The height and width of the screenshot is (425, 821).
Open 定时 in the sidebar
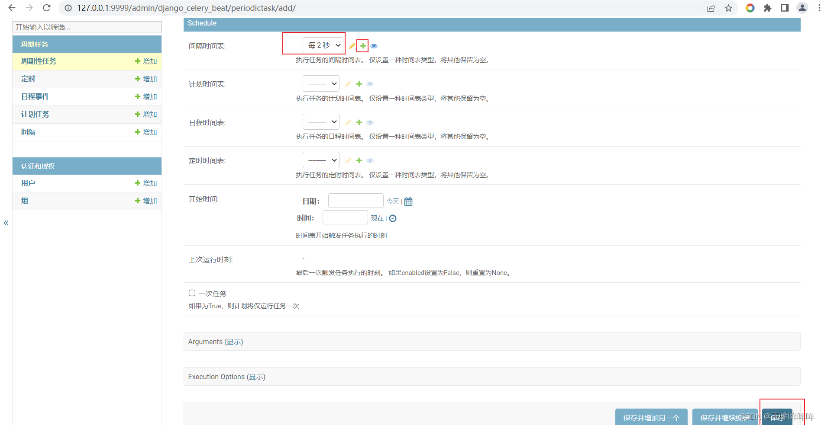click(28, 79)
